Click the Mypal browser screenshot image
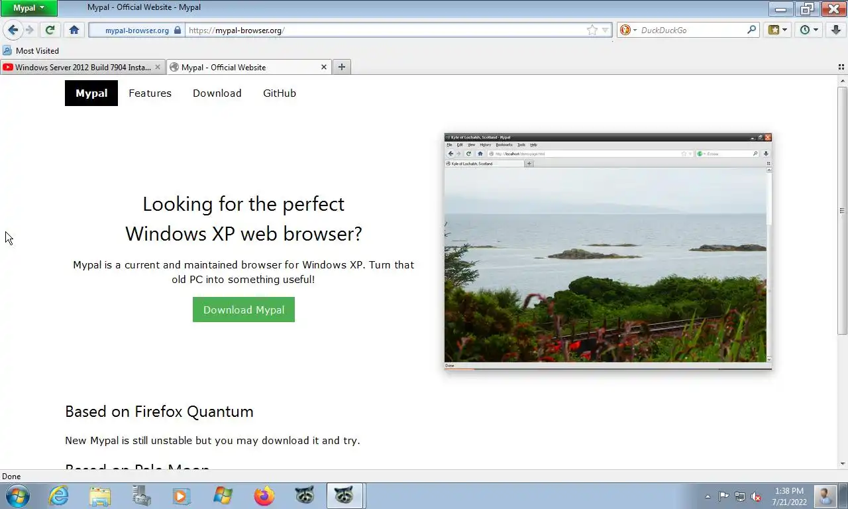848x509 pixels. pos(608,251)
